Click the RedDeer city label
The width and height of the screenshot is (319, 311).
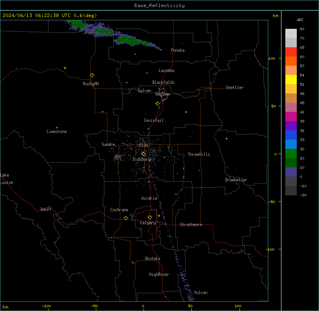pos(163,94)
